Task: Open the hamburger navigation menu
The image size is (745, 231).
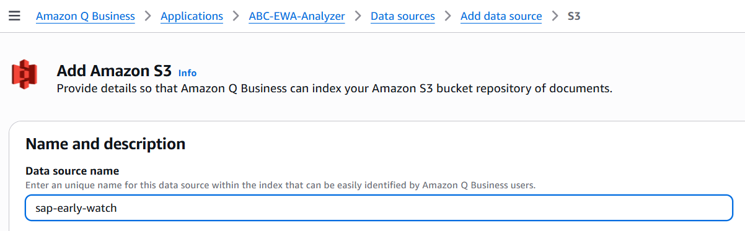Action: click(14, 16)
